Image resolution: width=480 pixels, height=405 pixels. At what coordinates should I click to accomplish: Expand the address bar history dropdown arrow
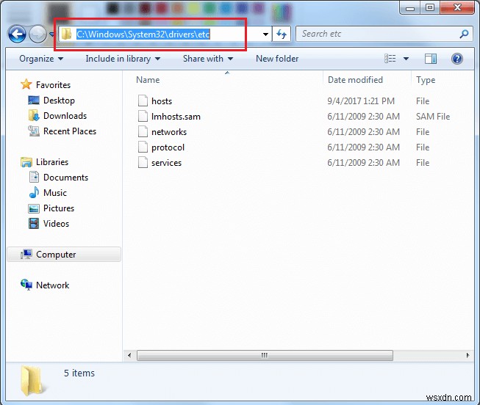tap(265, 34)
